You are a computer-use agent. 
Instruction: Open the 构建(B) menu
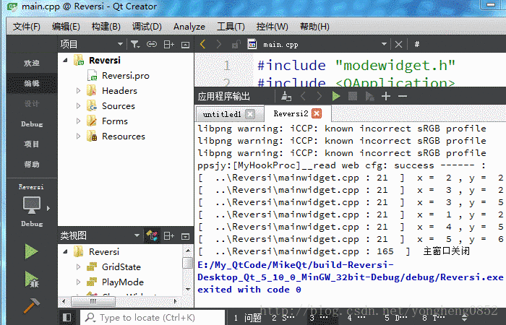coord(106,27)
